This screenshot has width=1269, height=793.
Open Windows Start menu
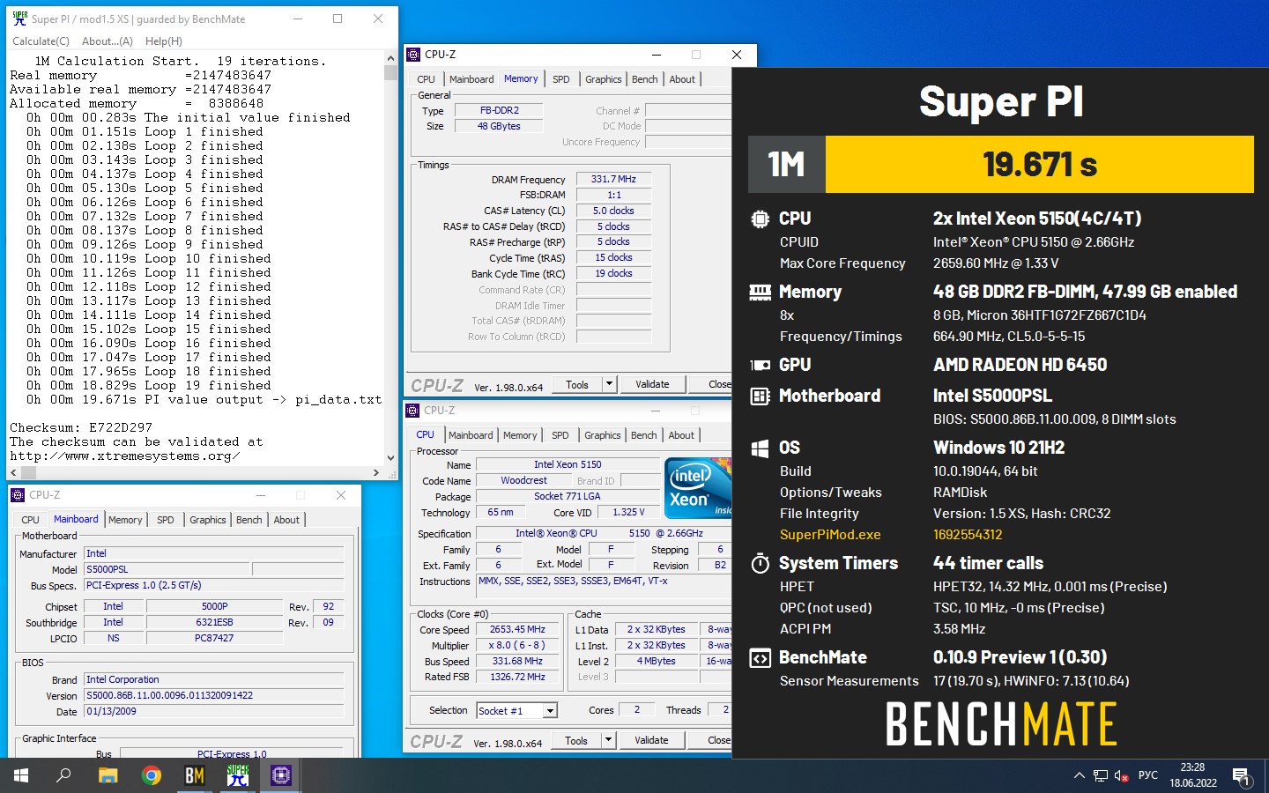(21, 775)
